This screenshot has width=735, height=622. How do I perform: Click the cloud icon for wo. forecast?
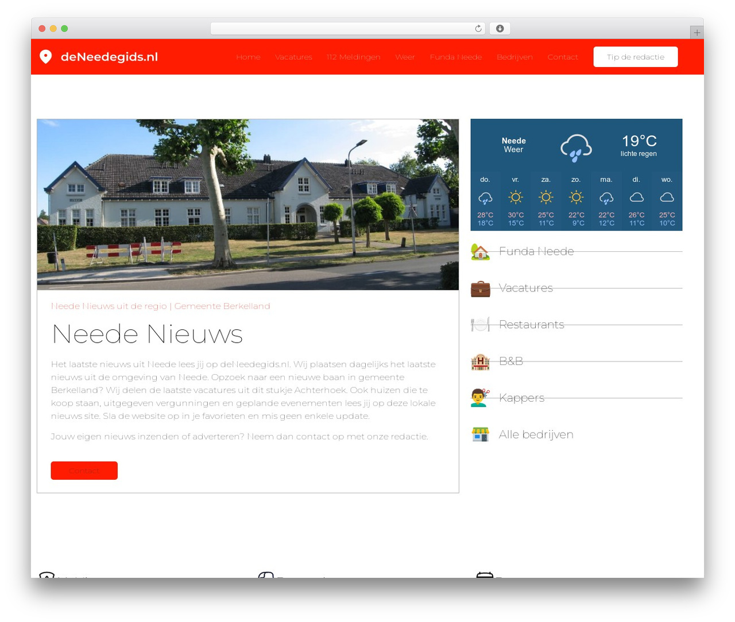point(667,197)
